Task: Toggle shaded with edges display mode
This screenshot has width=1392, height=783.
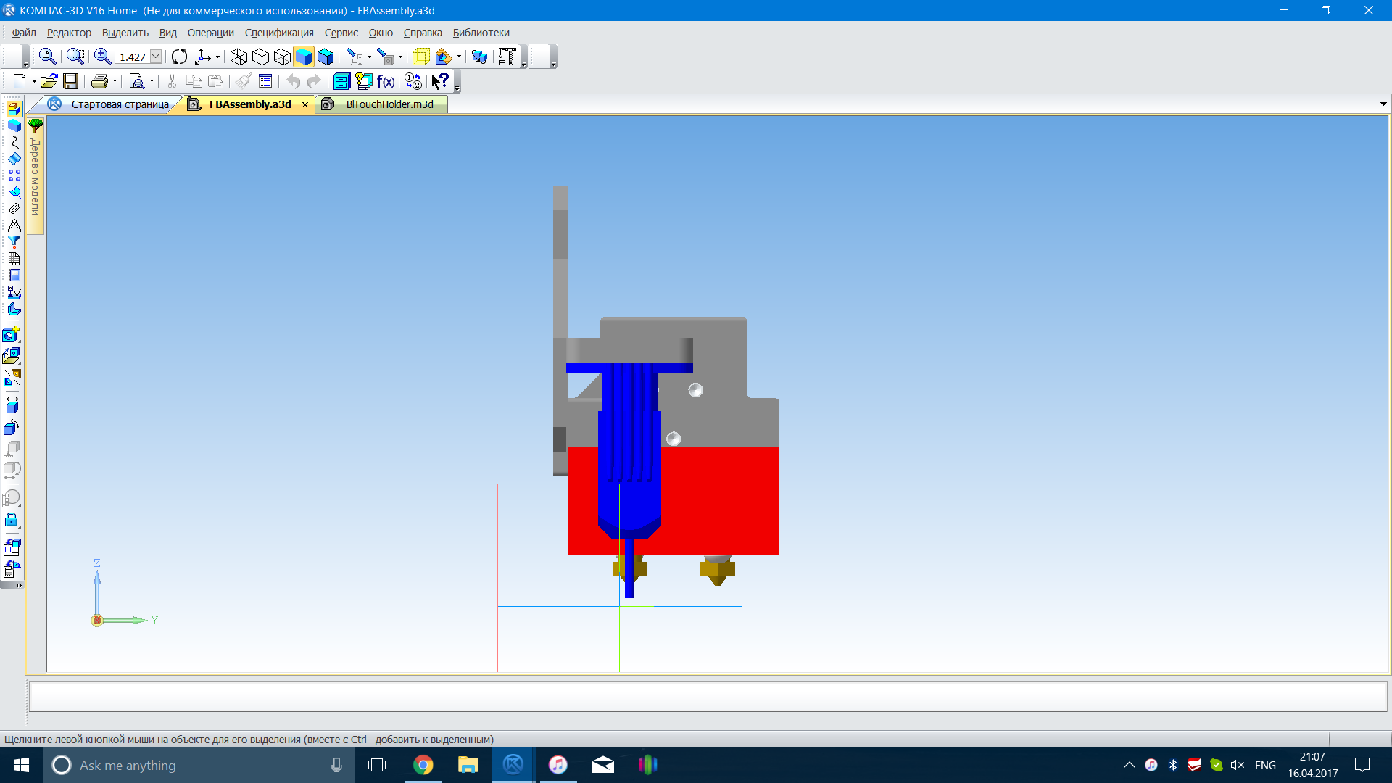Action: (x=326, y=57)
